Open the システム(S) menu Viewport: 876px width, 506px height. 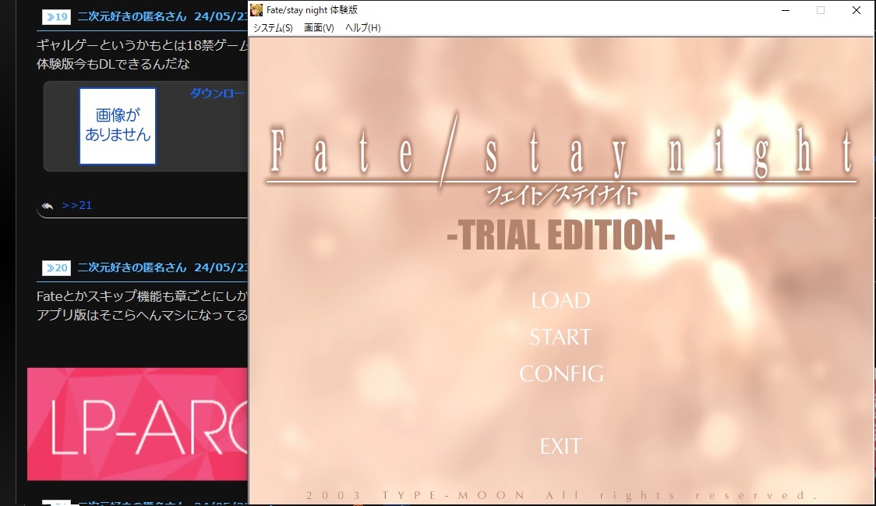click(273, 28)
